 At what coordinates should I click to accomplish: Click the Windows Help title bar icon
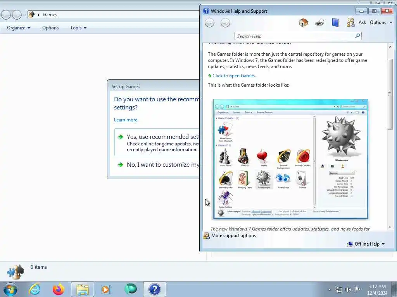coord(206,11)
